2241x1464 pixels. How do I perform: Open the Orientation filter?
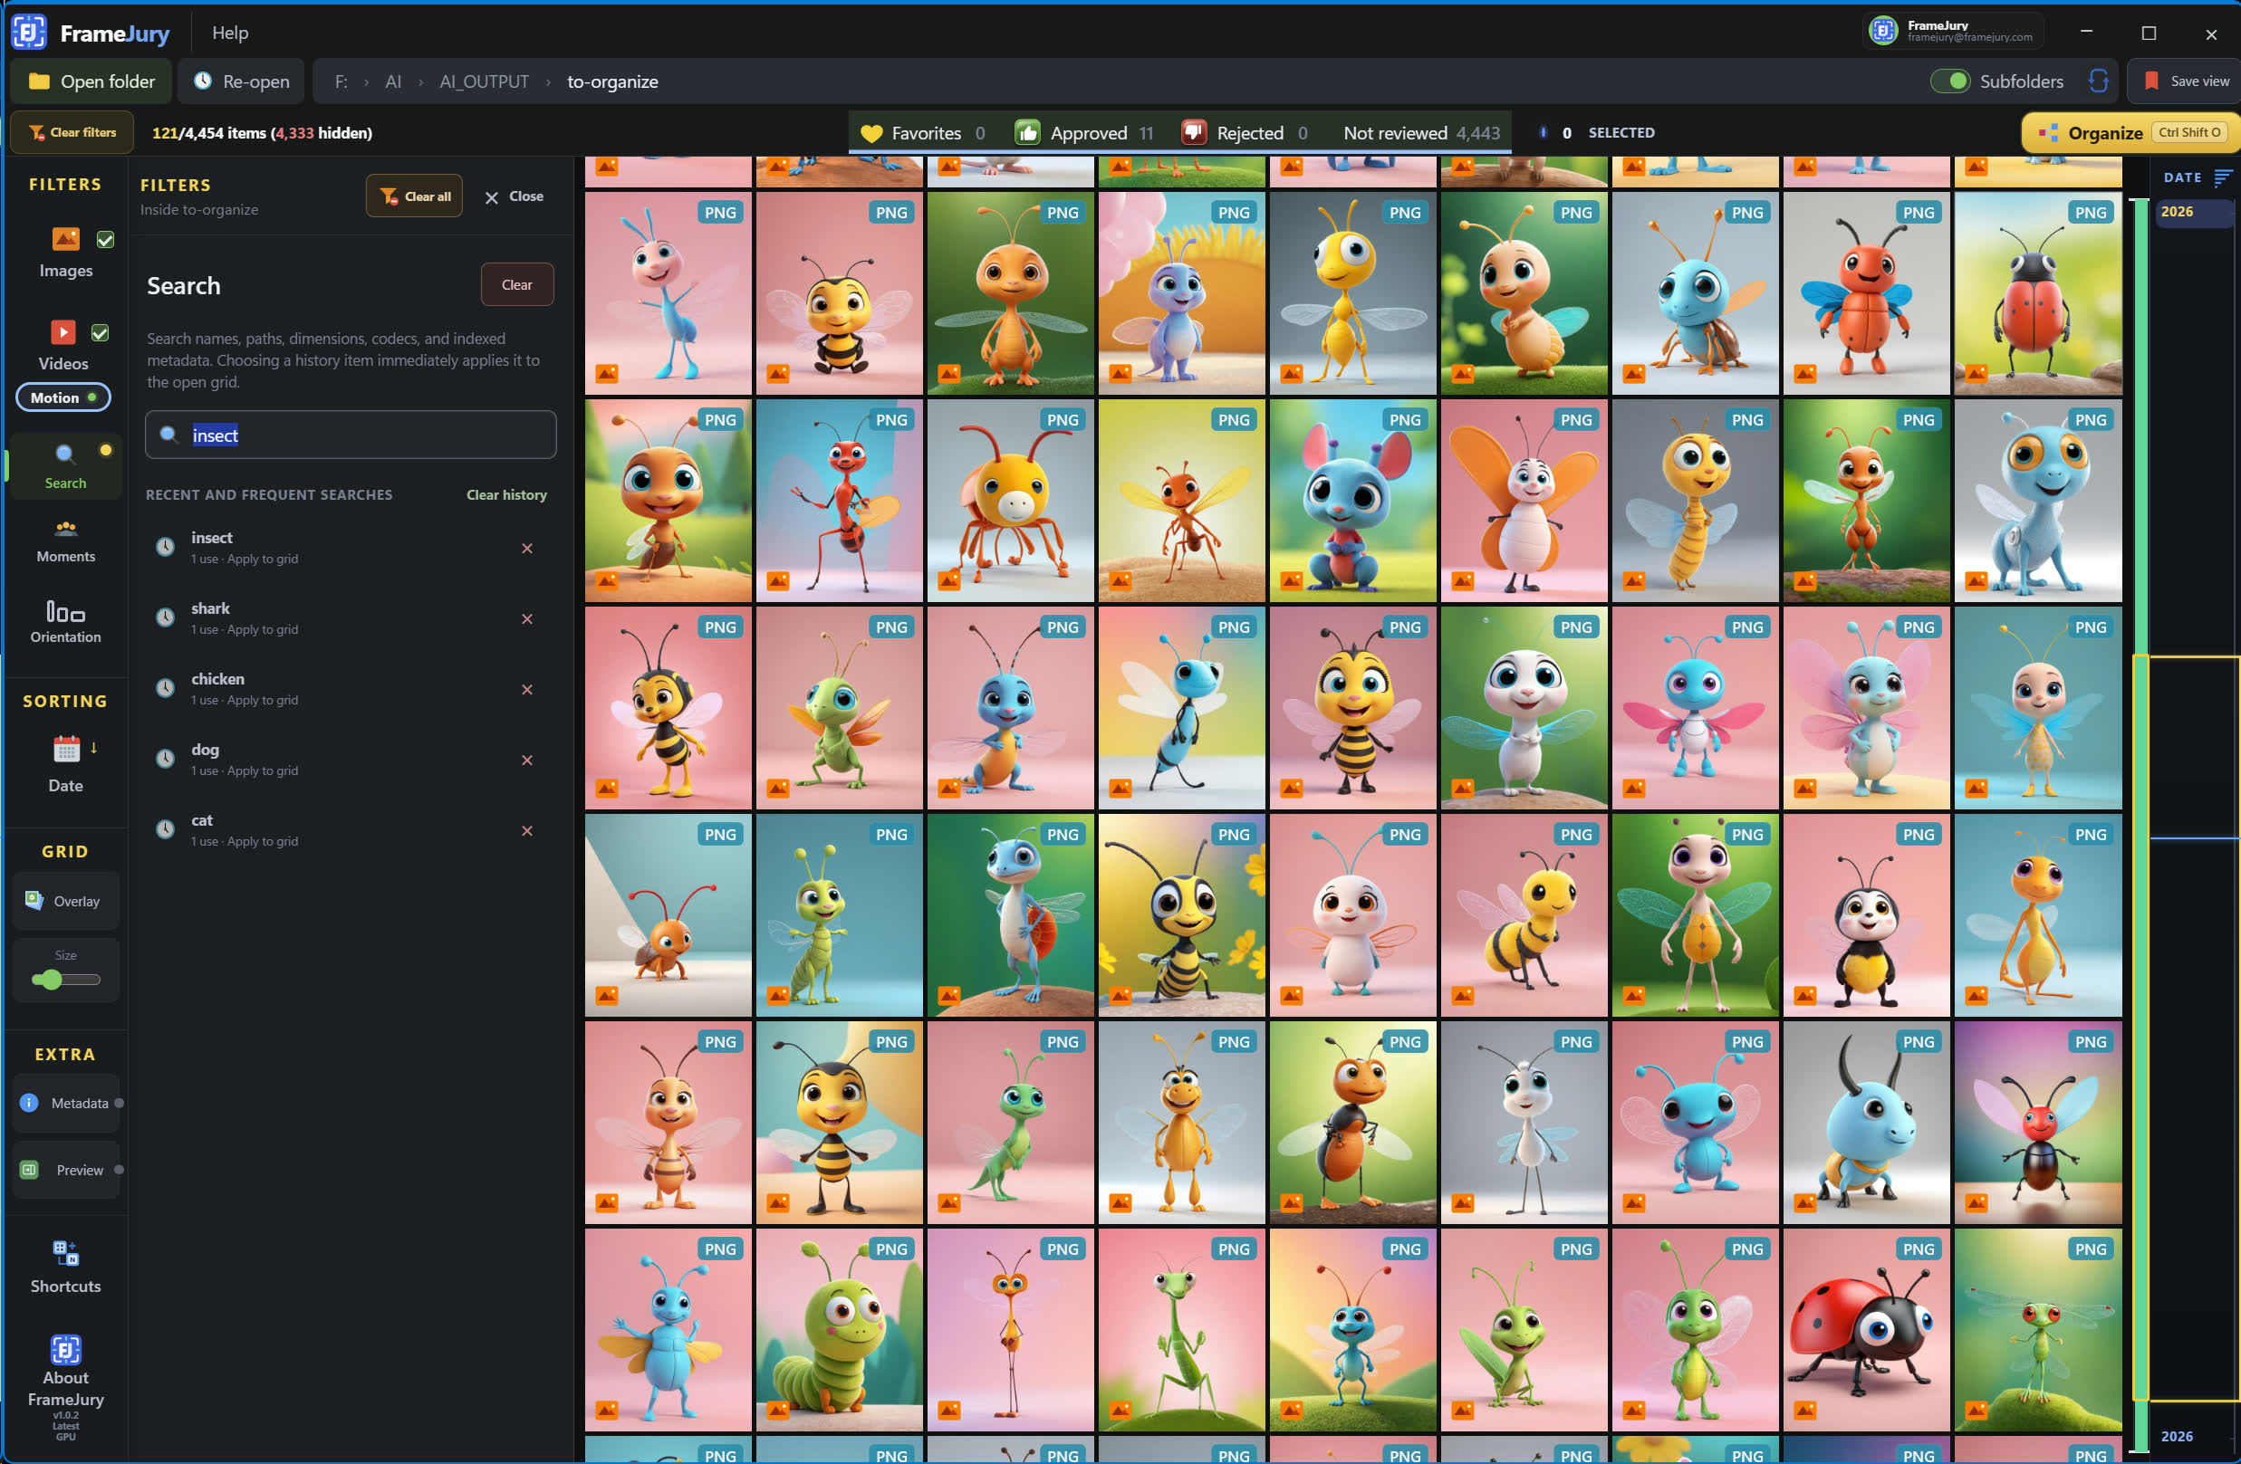tap(65, 622)
